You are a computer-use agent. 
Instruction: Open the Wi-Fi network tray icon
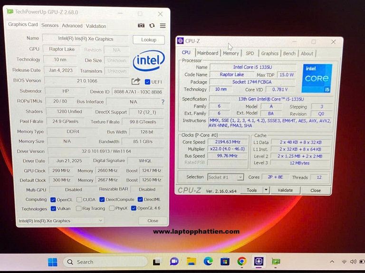[344, 262]
